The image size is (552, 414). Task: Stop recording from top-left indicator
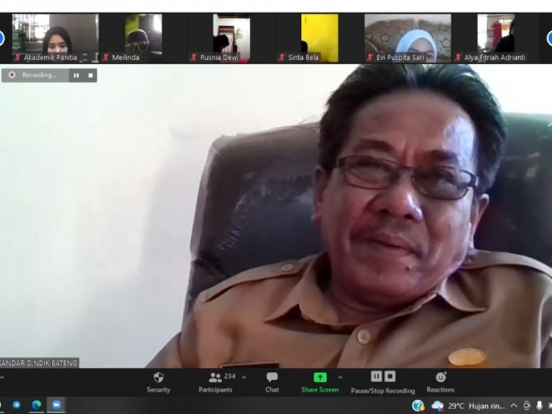click(90, 75)
